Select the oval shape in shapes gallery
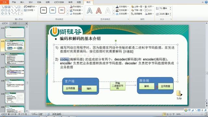The height and width of the screenshot is (117, 208). [x=2, y=10]
